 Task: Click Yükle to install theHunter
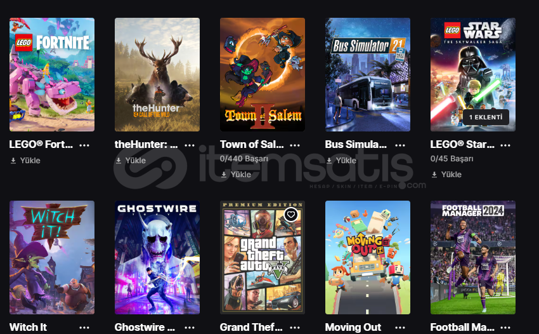tap(131, 161)
